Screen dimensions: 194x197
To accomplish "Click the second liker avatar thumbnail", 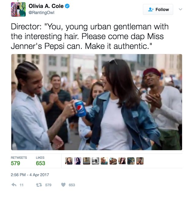I will 78,161.
